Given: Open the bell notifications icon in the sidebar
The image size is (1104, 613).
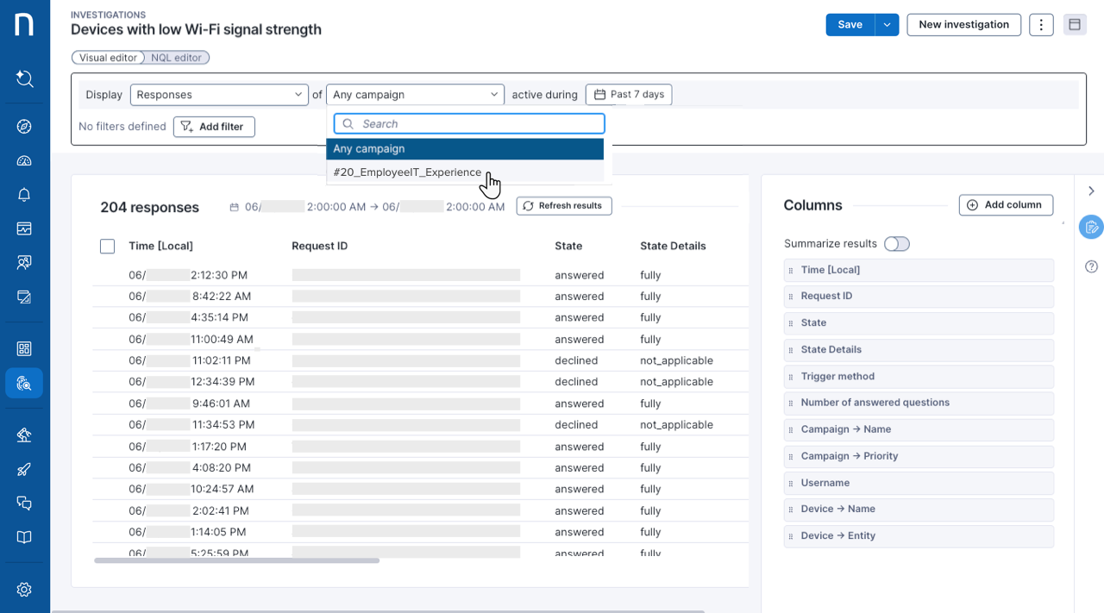Looking at the screenshot, I should [23, 194].
